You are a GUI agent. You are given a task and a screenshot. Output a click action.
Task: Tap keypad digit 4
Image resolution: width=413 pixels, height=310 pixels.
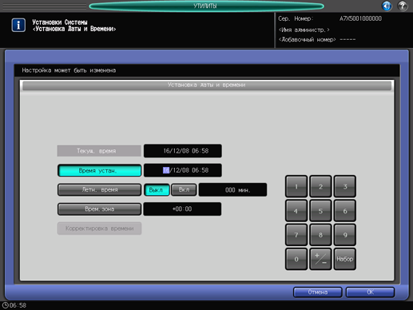click(296, 211)
